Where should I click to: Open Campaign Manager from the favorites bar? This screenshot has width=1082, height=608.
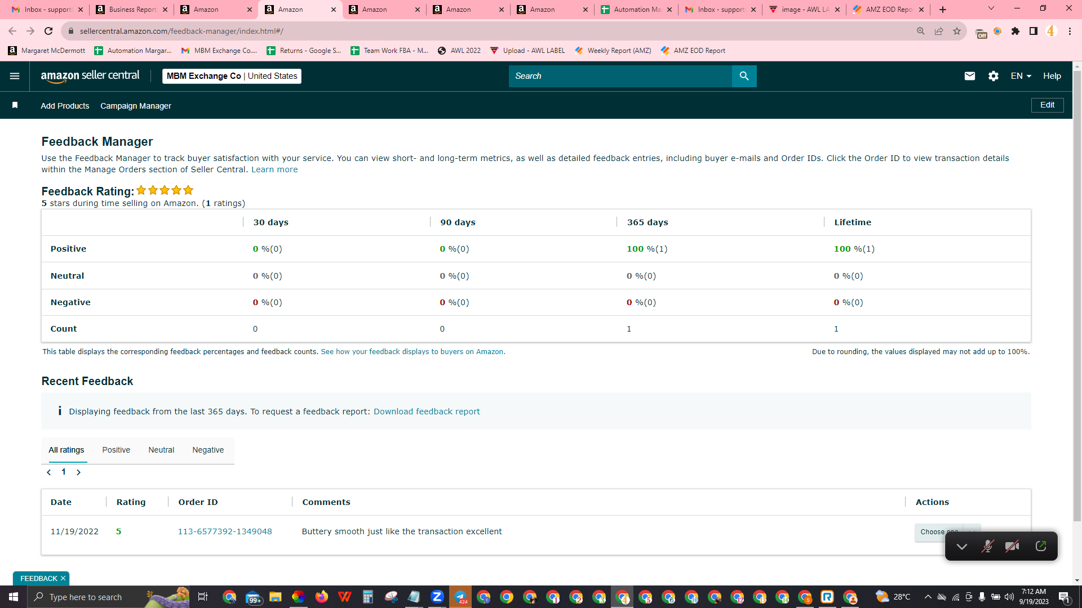[x=136, y=106]
